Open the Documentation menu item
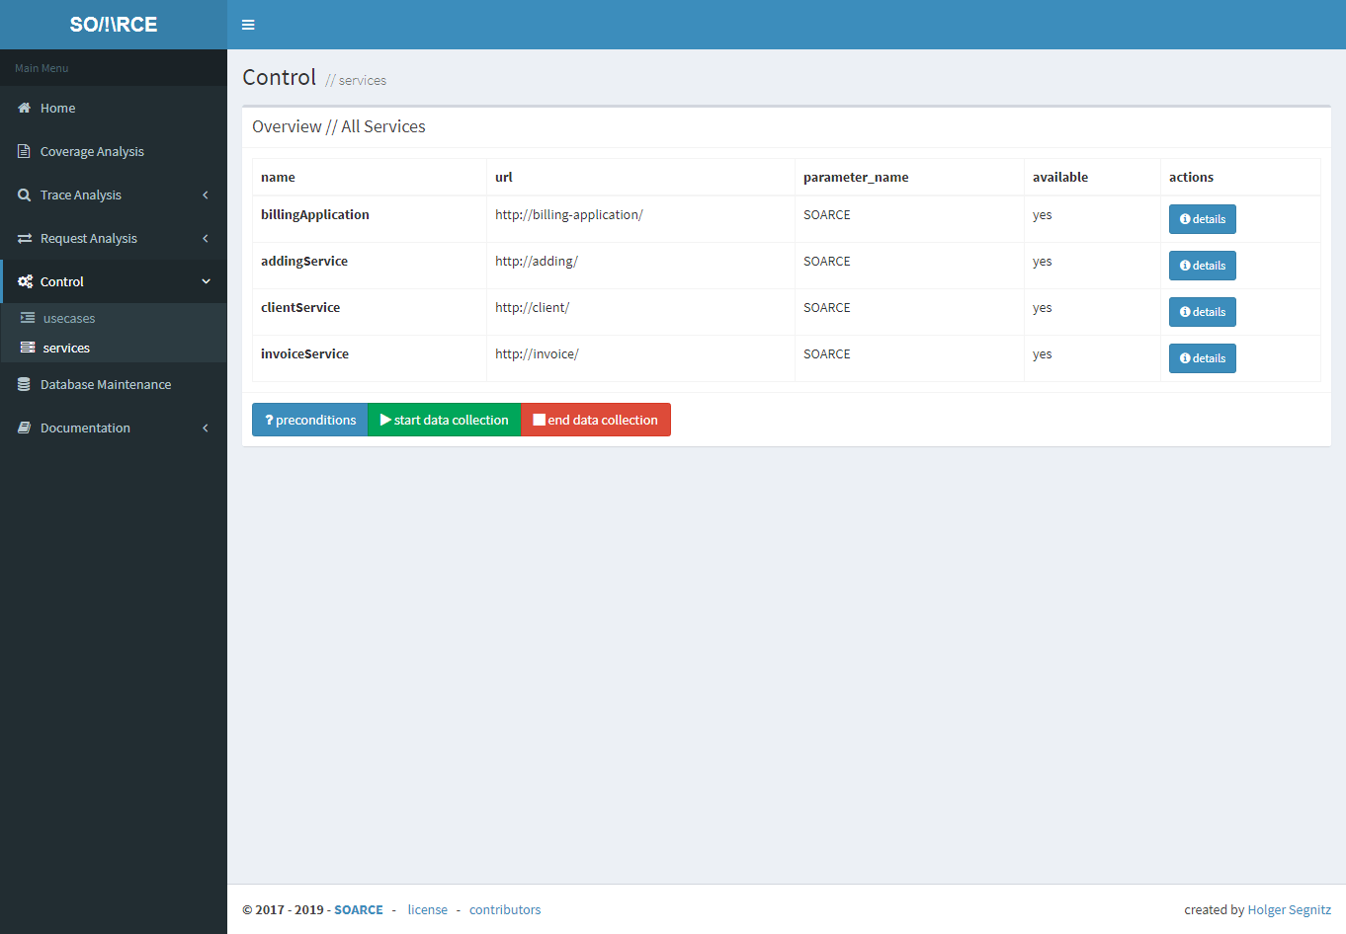 tap(114, 428)
